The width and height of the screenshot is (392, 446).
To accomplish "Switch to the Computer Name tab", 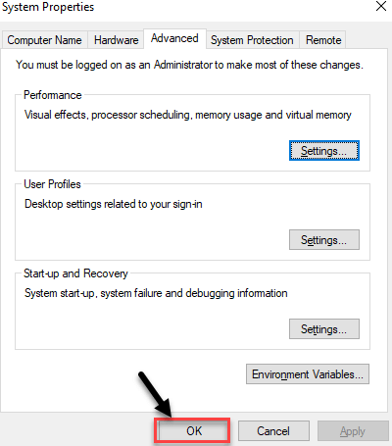I will tap(44, 40).
